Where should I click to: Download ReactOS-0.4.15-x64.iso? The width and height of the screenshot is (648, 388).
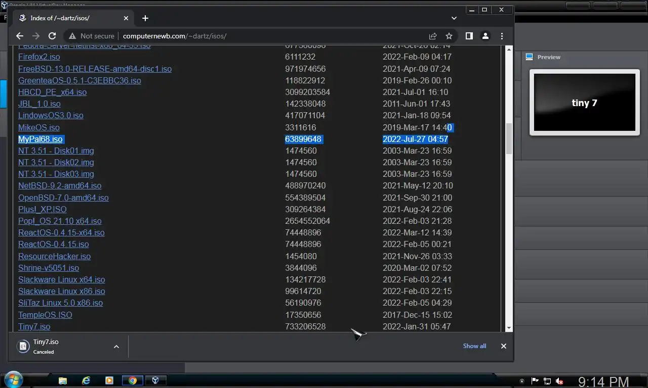point(61,232)
